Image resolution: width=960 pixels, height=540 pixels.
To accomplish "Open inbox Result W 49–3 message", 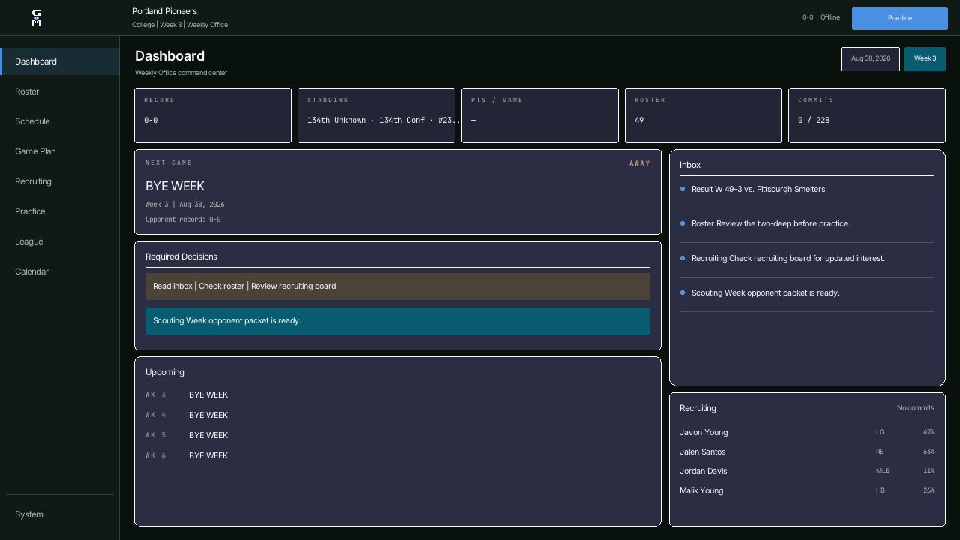I will point(807,190).
